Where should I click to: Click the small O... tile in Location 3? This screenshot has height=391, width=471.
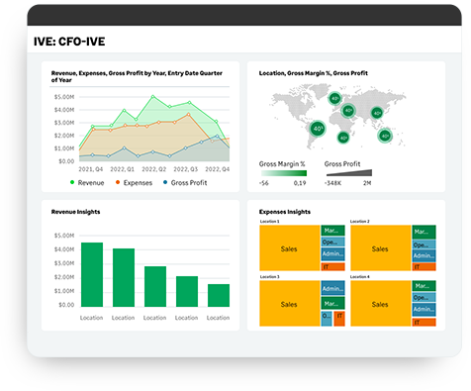tap(327, 319)
